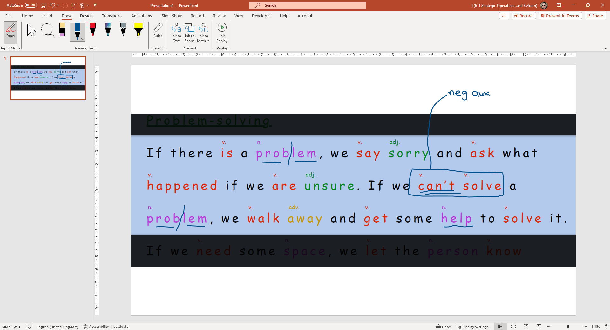Viewport: 610px width, 330px height.
Task: Open blue pen options dropdown arrow
Action: [x=83, y=39]
